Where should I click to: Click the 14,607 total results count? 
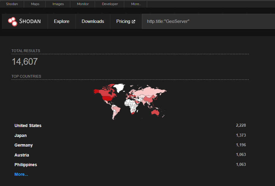tap(24, 61)
